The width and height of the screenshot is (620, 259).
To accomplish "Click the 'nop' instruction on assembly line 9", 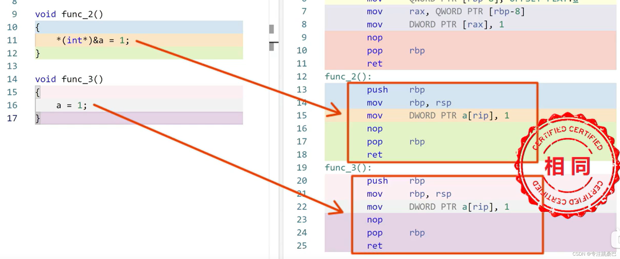I will click(x=374, y=38).
